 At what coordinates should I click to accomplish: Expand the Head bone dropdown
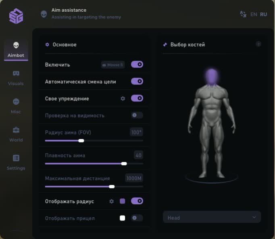[x=212, y=218]
